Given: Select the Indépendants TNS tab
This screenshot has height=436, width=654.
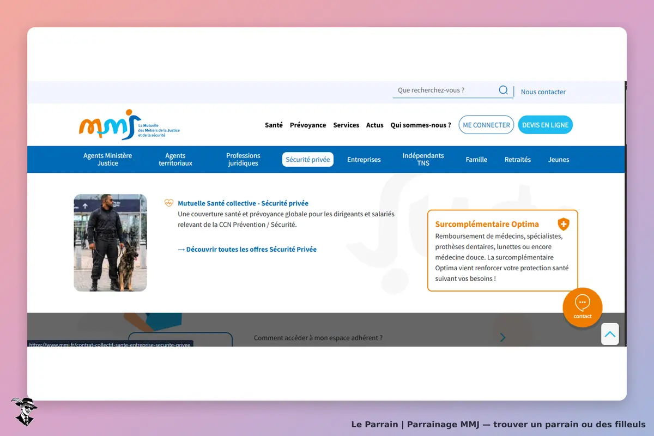Looking at the screenshot, I should click(423, 159).
